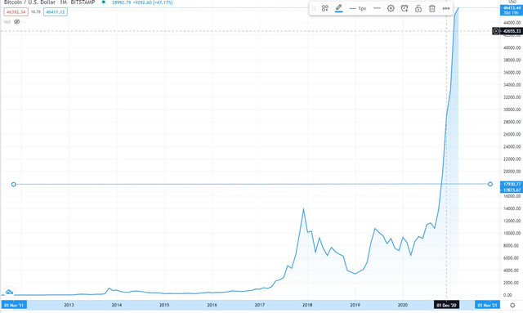This screenshot has height=313, width=523.
Task: Click the 17930.77 horizontal line price label
Action: pyautogui.click(x=512, y=184)
